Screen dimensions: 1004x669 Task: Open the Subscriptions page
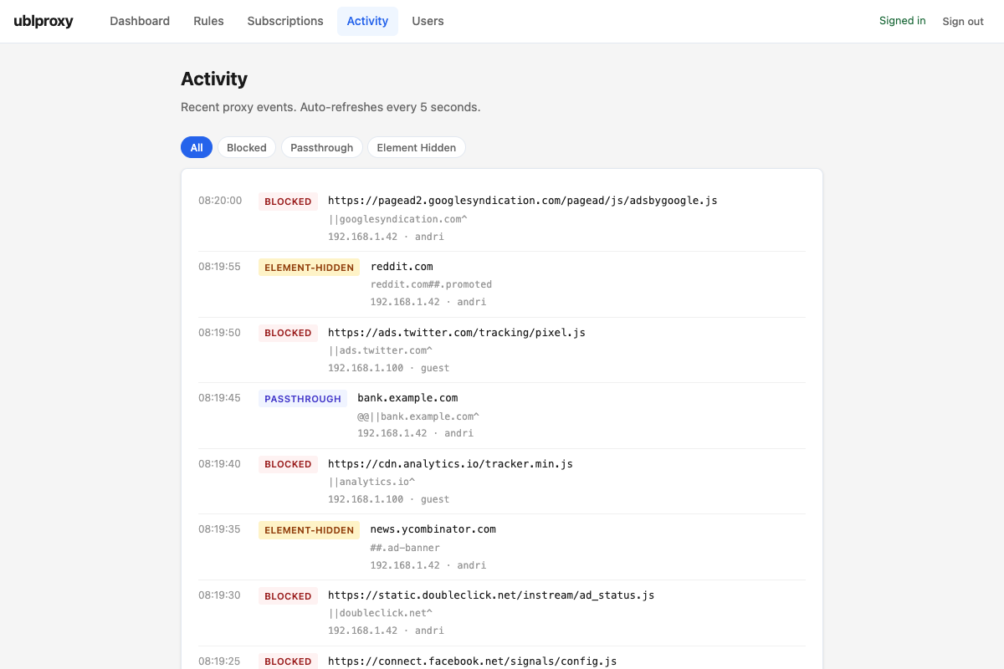285,21
